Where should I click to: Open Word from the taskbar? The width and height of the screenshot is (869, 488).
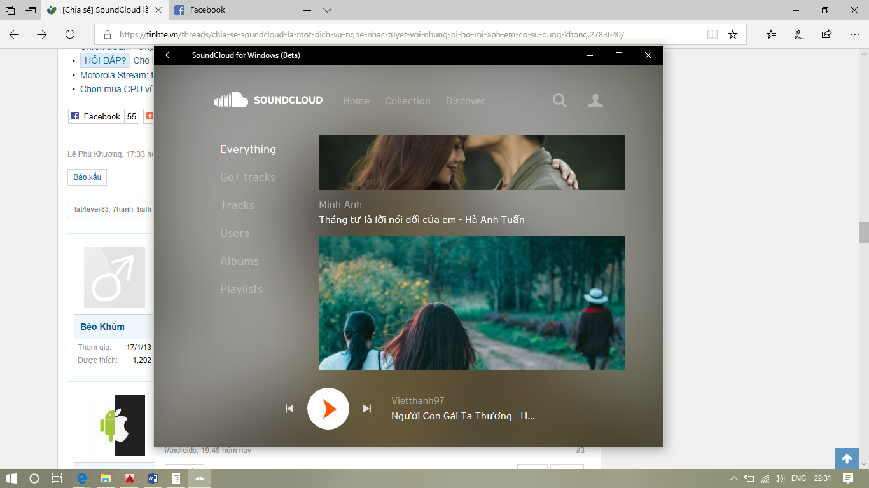[153, 478]
